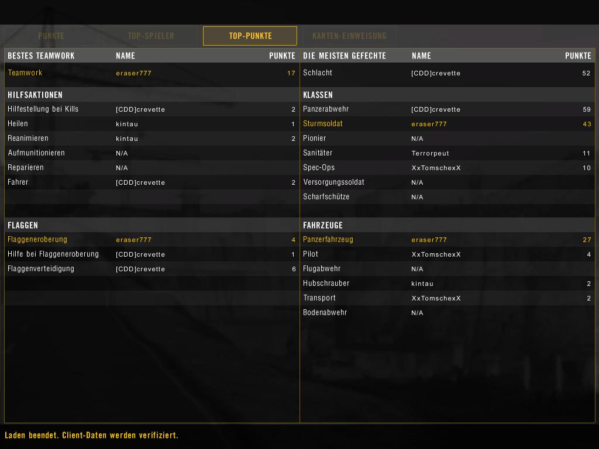Screen dimensions: 599x449
Task: Switch to the PUNKTE tab
Action: pos(51,36)
